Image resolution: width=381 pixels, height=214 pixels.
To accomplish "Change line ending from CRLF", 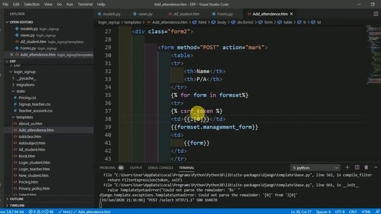I will pyautogui.click(x=353, y=212).
